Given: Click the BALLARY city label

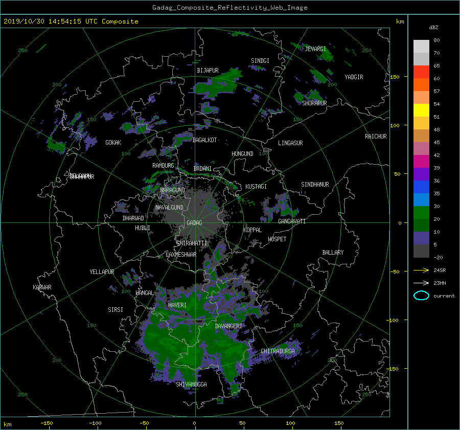Looking at the screenshot, I should click(x=333, y=253).
